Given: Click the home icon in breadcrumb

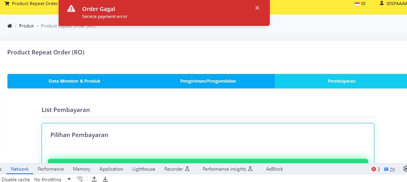Looking at the screenshot, I should (x=9, y=26).
